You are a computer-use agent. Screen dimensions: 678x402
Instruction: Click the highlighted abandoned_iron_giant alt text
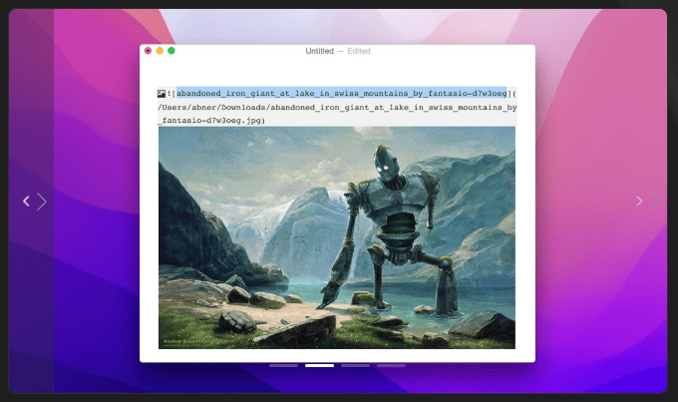[x=342, y=93]
